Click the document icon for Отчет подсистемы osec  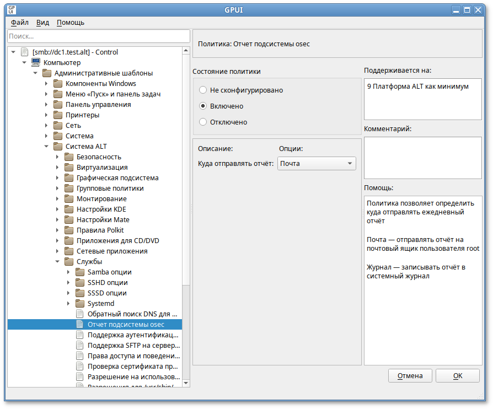pos(80,325)
